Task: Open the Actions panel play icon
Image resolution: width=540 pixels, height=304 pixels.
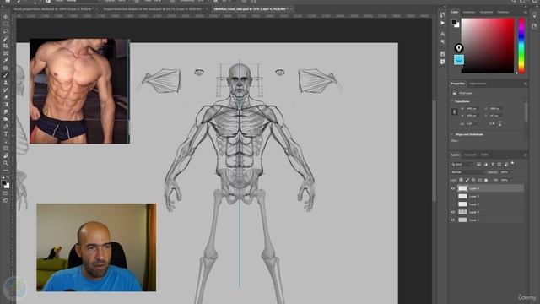Action: (442, 23)
